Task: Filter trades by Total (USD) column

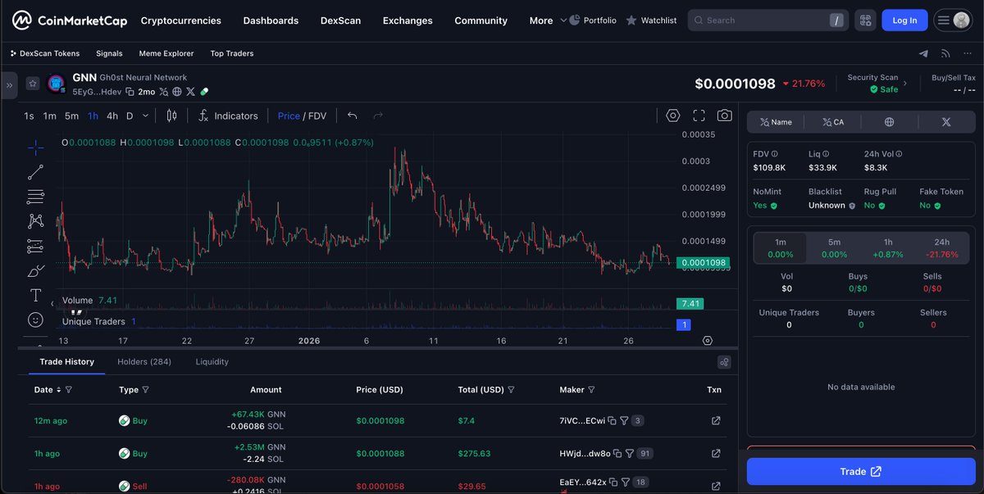Action: 511,390
